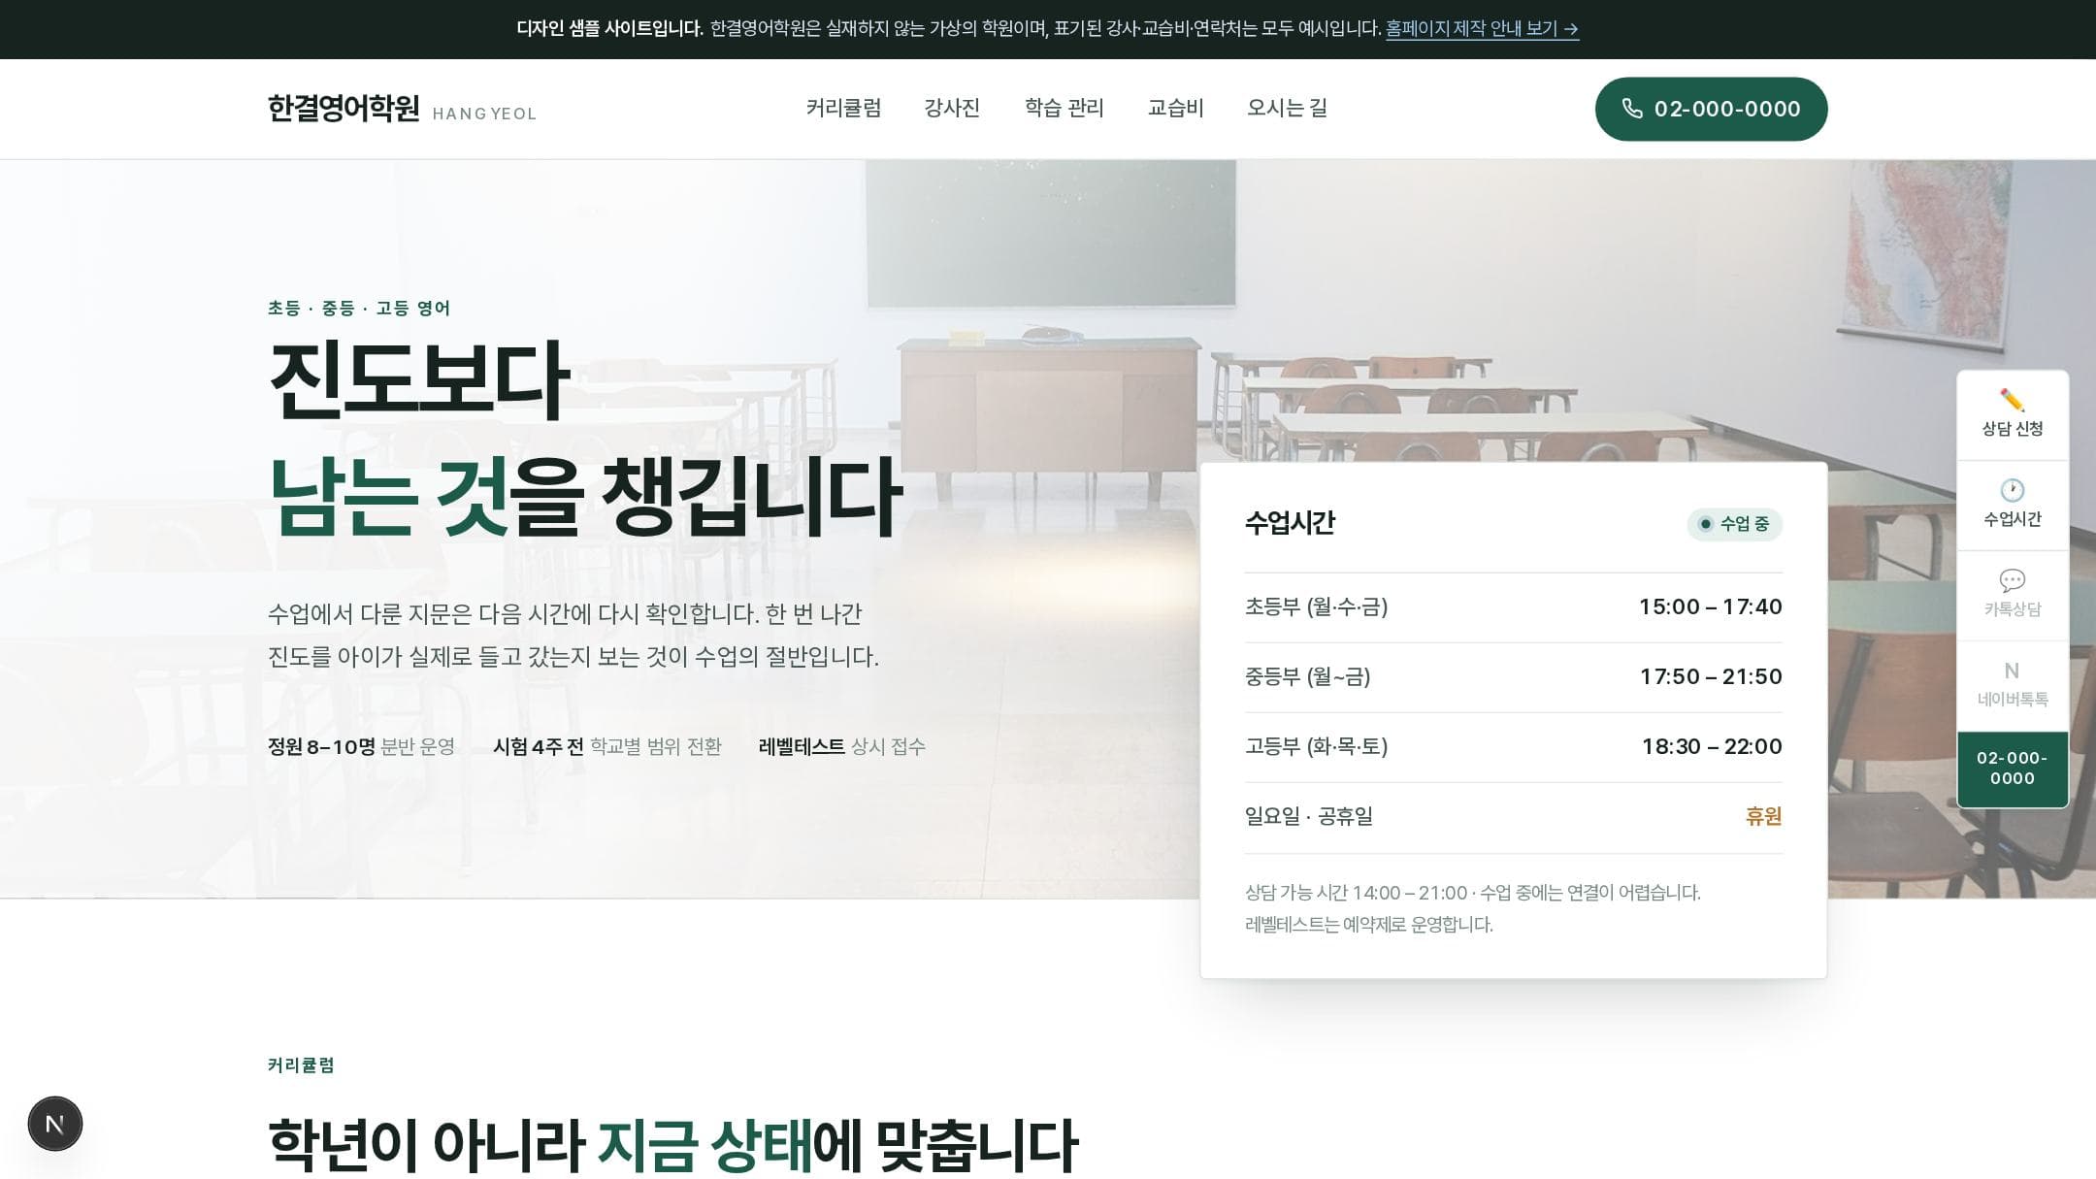Click 고등부 (화·목·토) row label
Image resolution: width=2096 pixels, height=1179 pixels.
pos(1316,747)
